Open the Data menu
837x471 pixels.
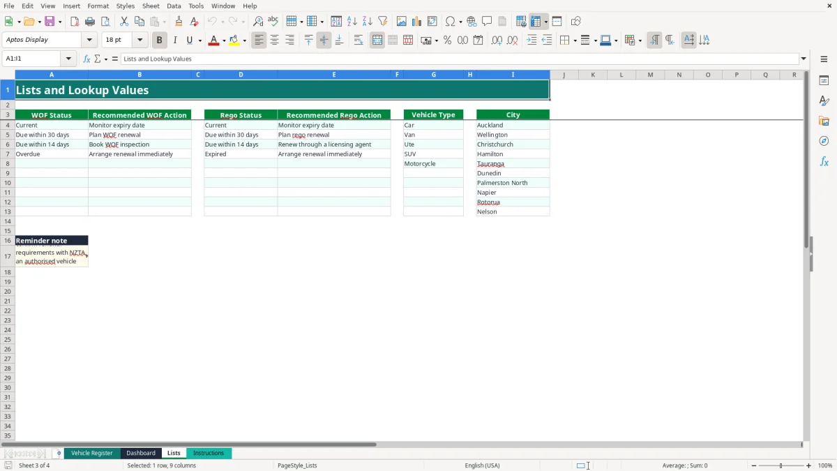[174, 6]
